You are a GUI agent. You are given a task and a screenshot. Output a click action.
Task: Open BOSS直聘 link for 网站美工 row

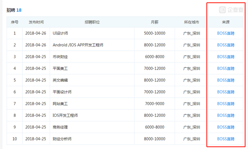click(x=226, y=104)
